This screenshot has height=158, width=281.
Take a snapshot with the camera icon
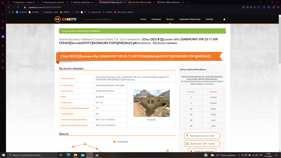pos(247,7)
